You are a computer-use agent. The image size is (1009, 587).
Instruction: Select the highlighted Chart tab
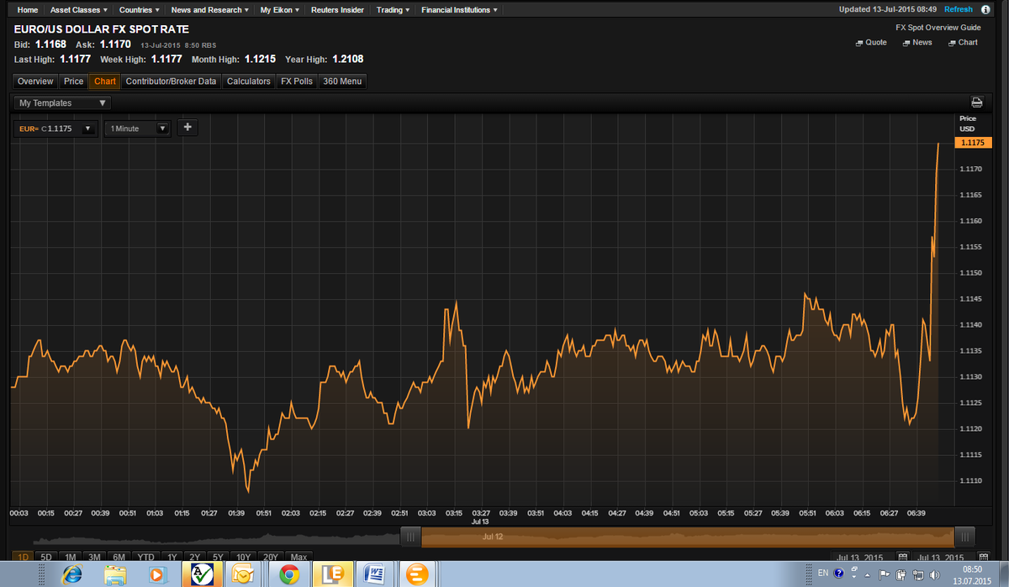(105, 81)
